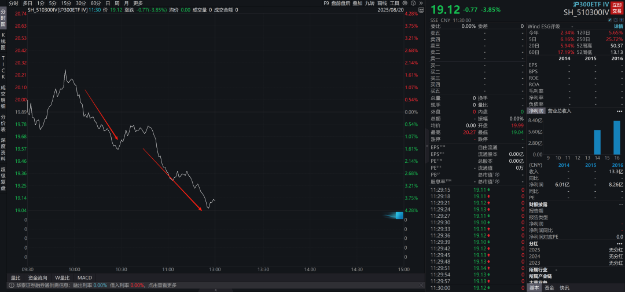625x292 pixels.
Task: Click the pencil edit icon under SH_510300IV
Action: click(610, 20)
